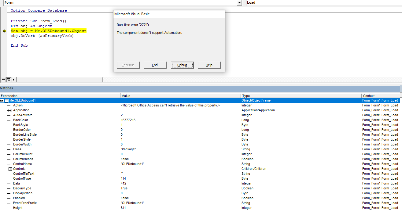Viewport: 402px width, 215px height.
Task: Collapse the Me.OLEUnbound1 watch expression
Action: 6,100
